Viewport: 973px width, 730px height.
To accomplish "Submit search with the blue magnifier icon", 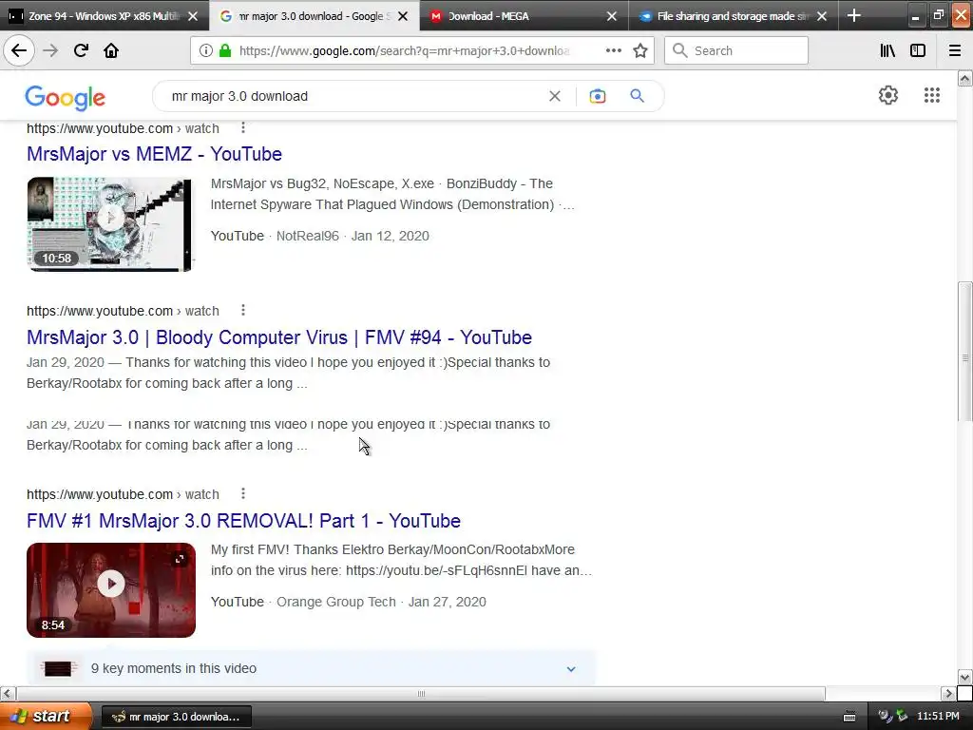I will (637, 96).
